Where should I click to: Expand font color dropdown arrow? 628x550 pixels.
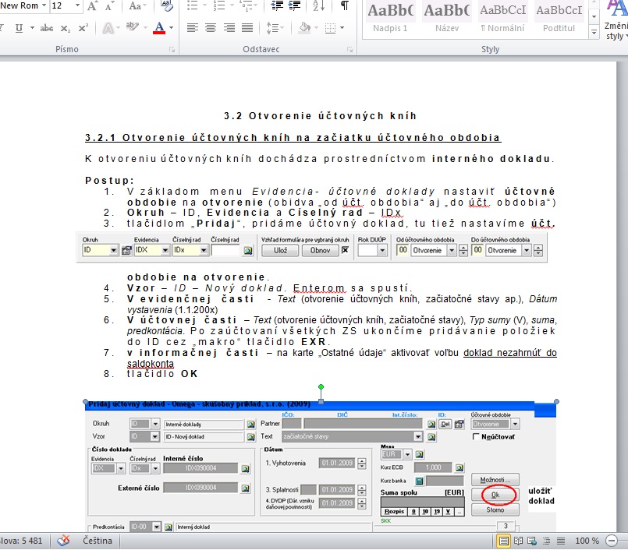click(x=172, y=28)
